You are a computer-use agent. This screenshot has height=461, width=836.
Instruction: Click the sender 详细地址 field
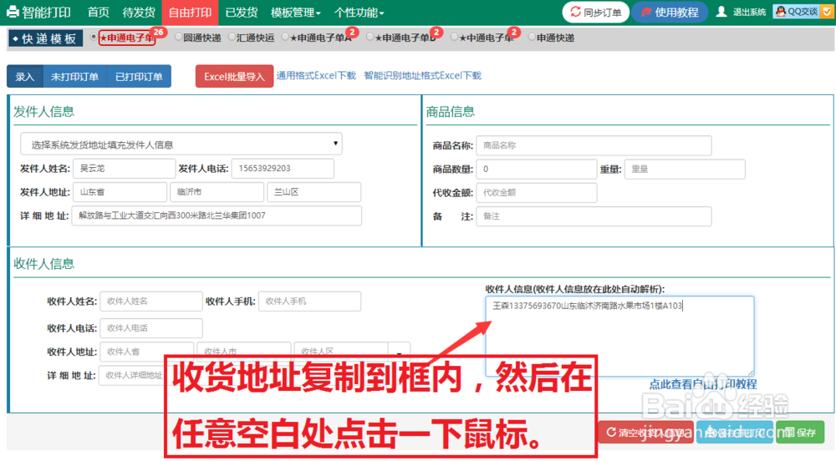(x=217, y=215)
